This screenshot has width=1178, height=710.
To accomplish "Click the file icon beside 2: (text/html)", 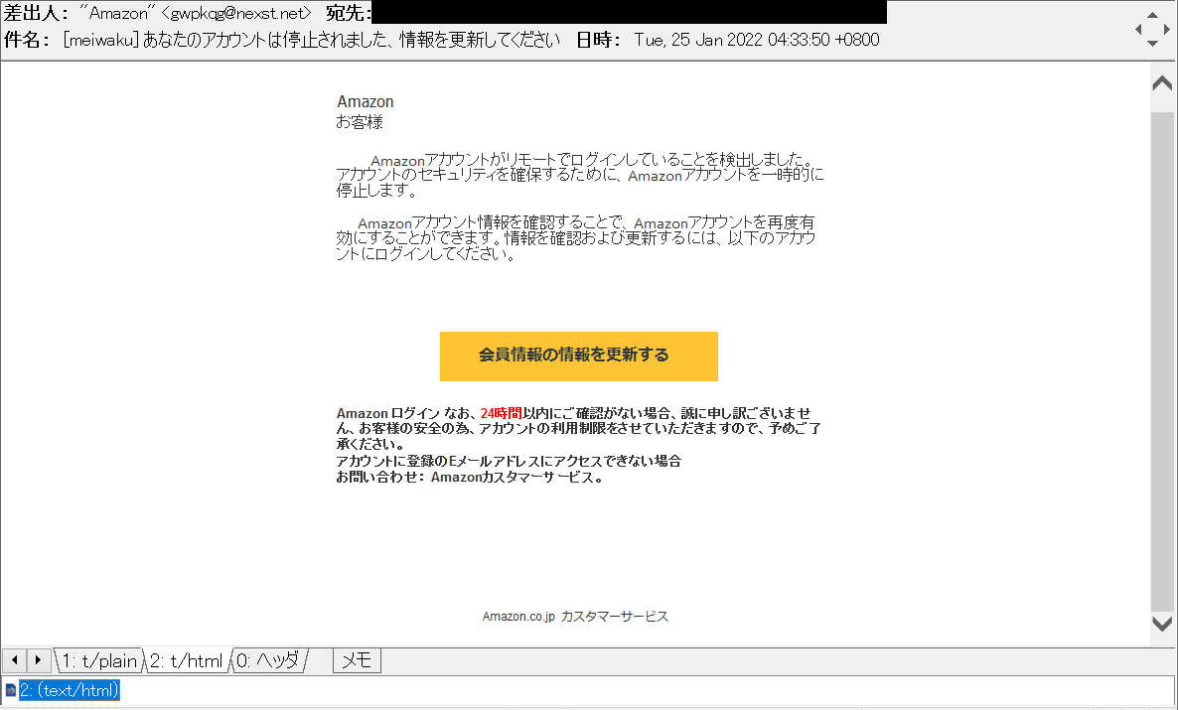I will (x=11, y=690).
